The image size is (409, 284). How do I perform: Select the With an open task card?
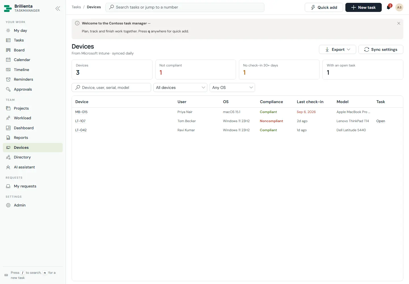(x=363, y=70)
